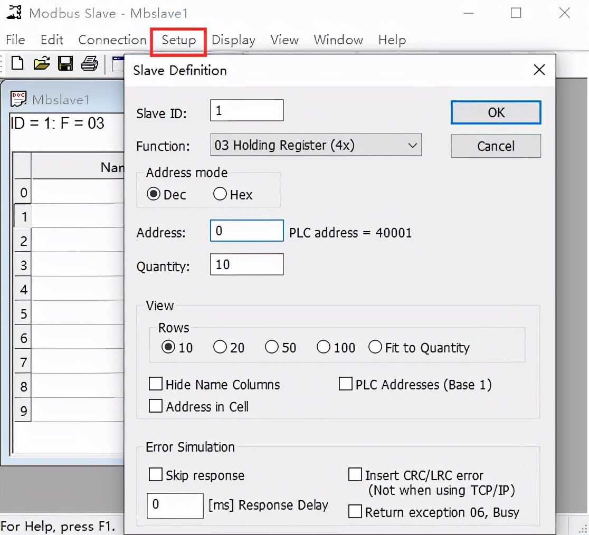This screenshot has height=535, width=589.
Task: Open the Setup menu
Action: pos(178,40)
